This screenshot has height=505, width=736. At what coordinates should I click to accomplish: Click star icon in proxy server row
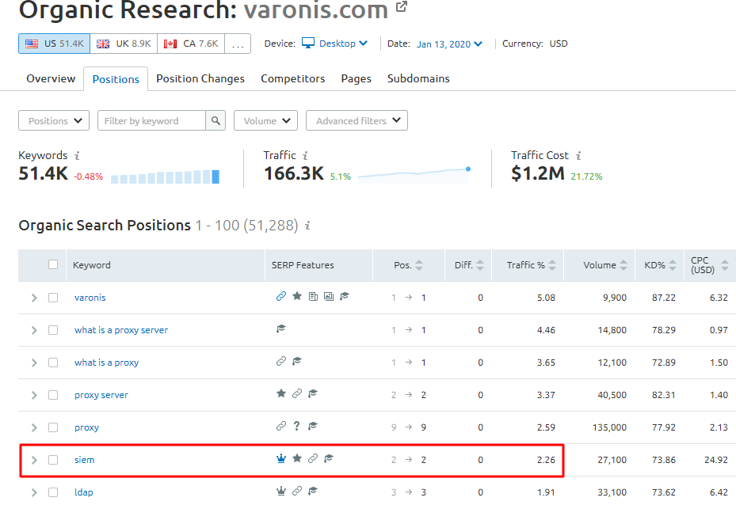[x=281, y=393]
